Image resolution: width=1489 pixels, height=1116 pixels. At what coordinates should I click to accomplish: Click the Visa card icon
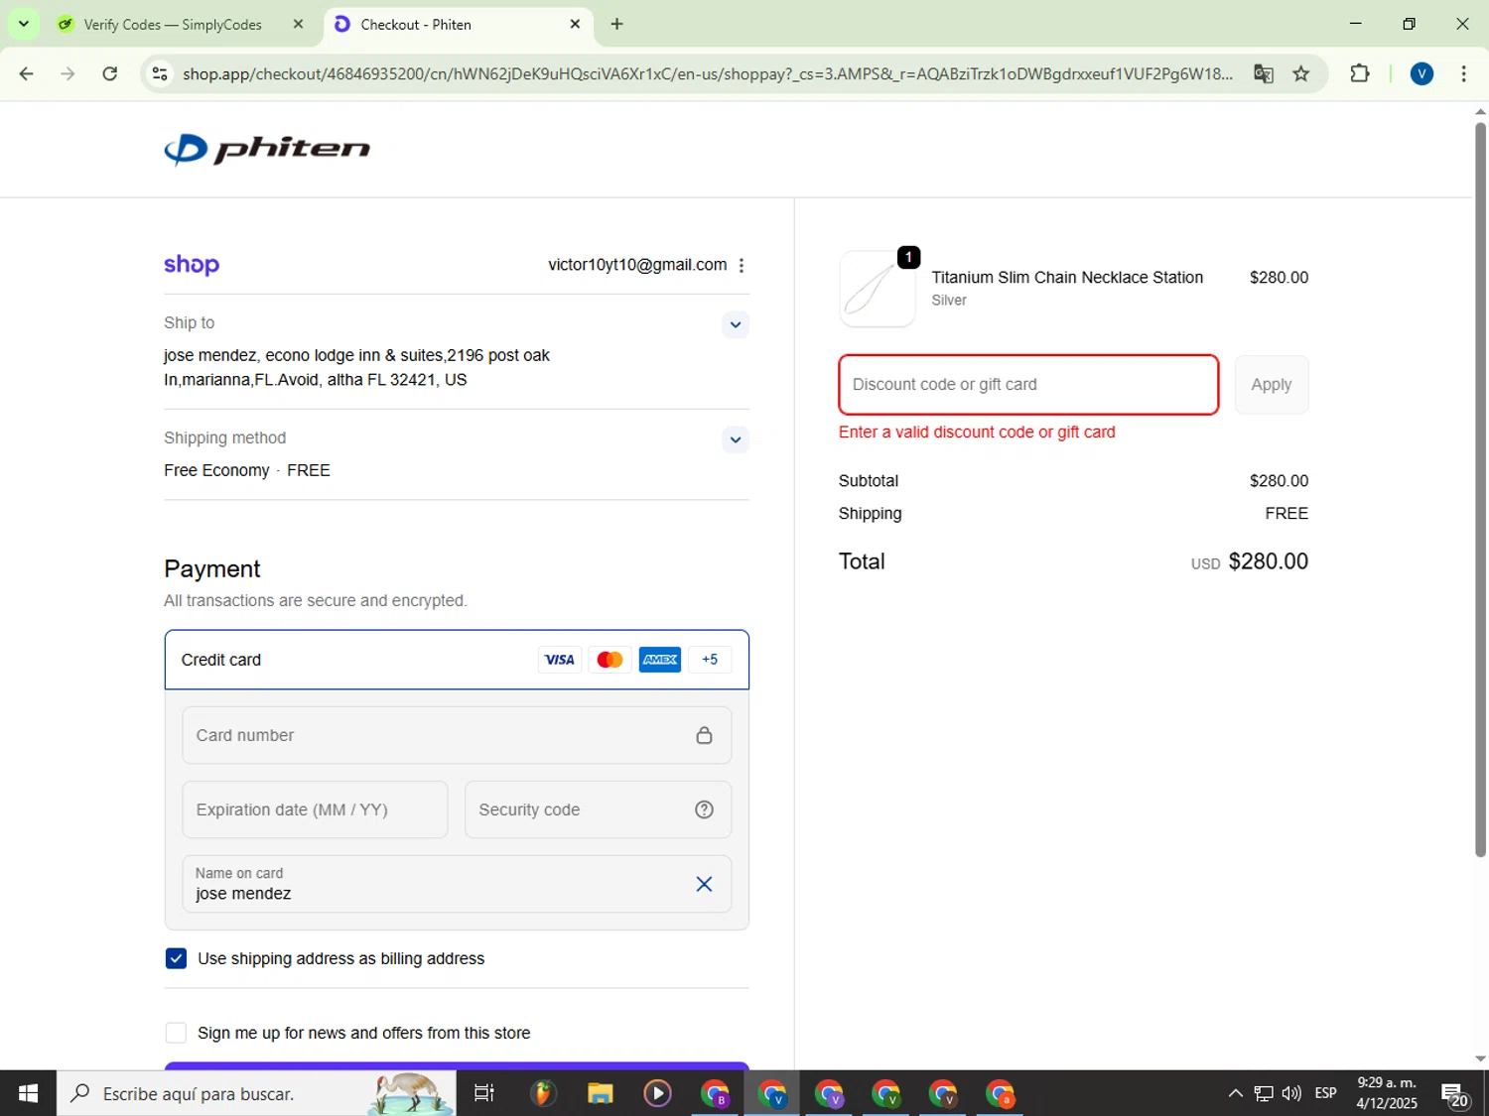(560, 660)
